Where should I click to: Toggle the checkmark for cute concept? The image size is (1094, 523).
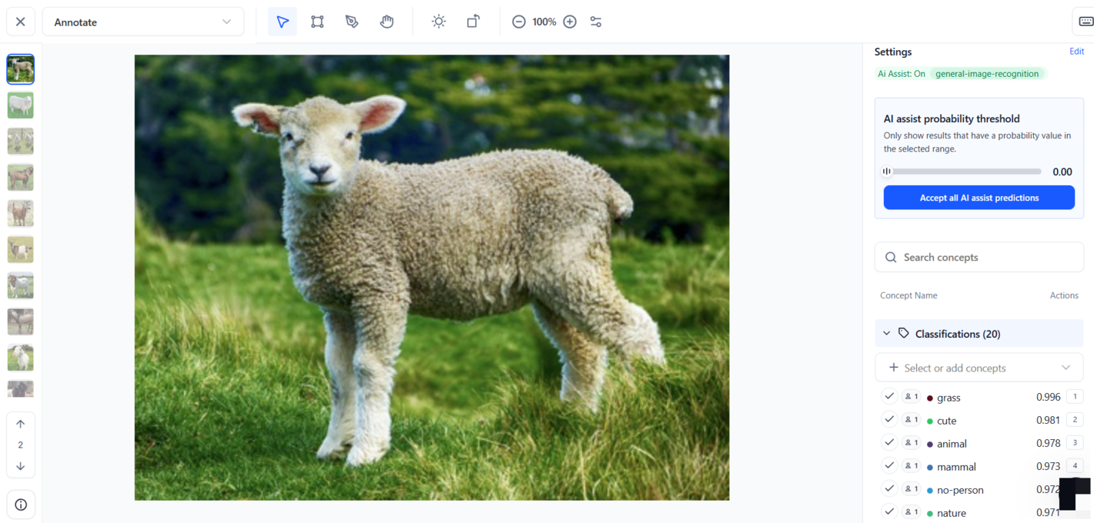(x=889, y=419)
